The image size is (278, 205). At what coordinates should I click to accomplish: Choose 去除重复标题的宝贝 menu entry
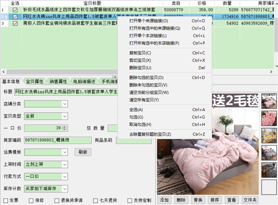point(164,134)
